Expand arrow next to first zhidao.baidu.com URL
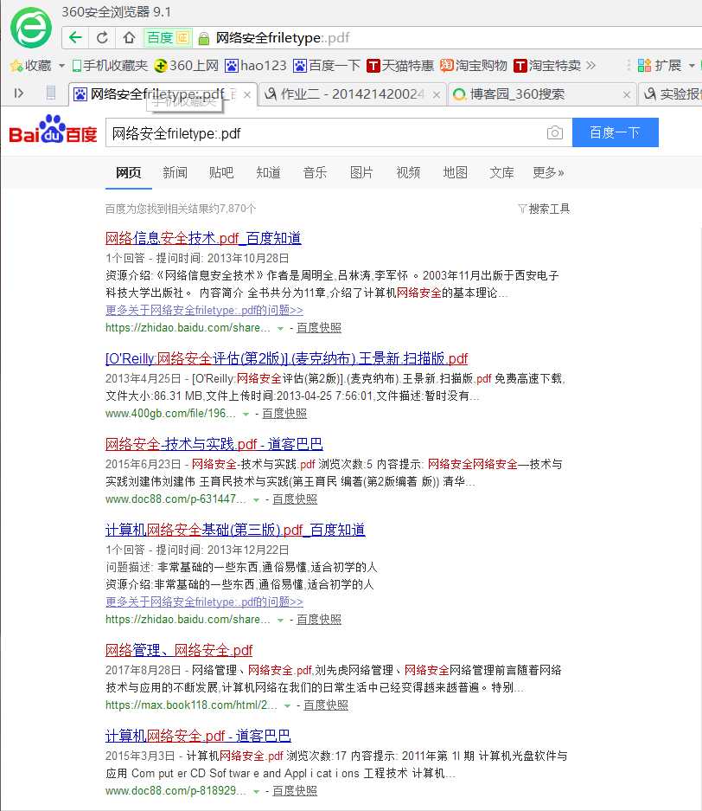 [280, 328]
